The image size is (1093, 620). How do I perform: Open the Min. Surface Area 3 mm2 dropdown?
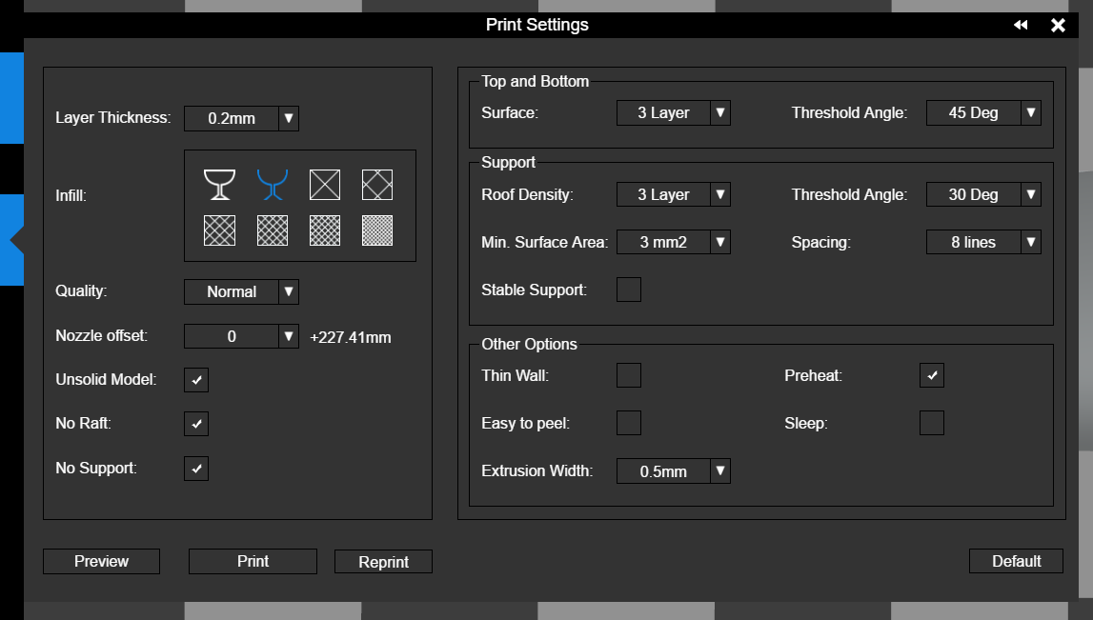pos(674,243)
